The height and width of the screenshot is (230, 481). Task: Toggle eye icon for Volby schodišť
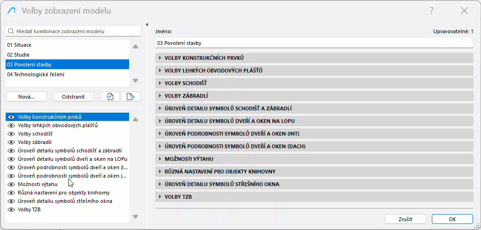[x=12, y=134]
